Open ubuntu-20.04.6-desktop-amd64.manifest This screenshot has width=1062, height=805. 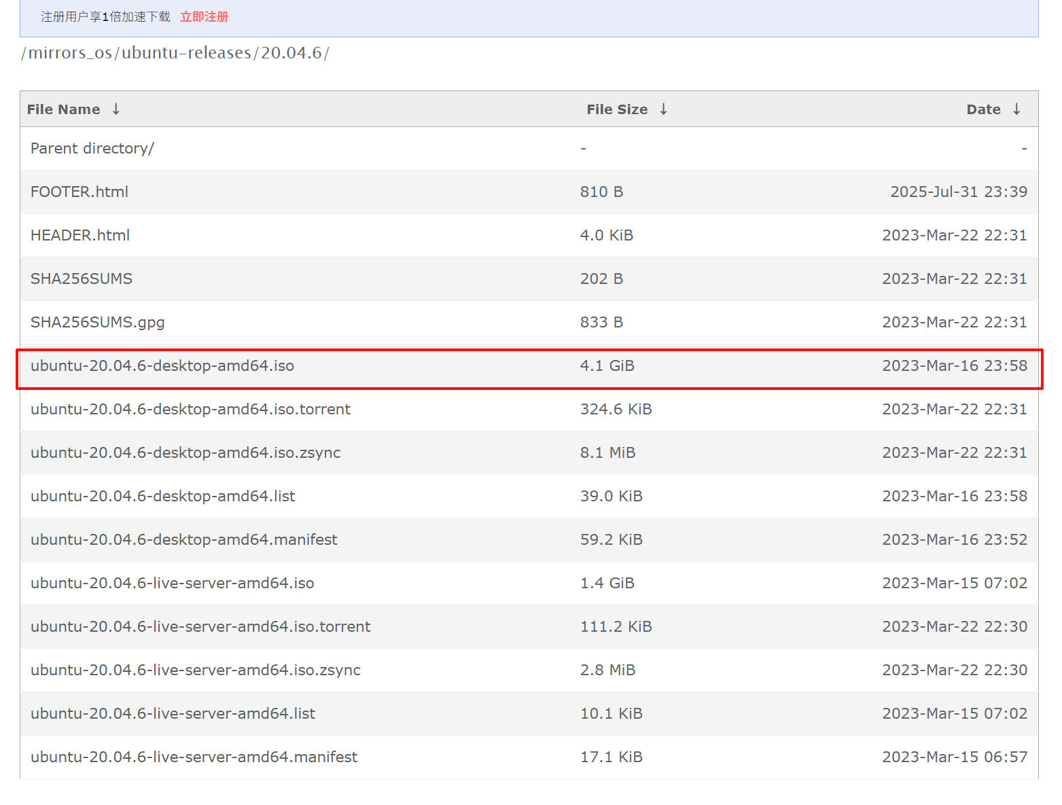pos(184,539)
